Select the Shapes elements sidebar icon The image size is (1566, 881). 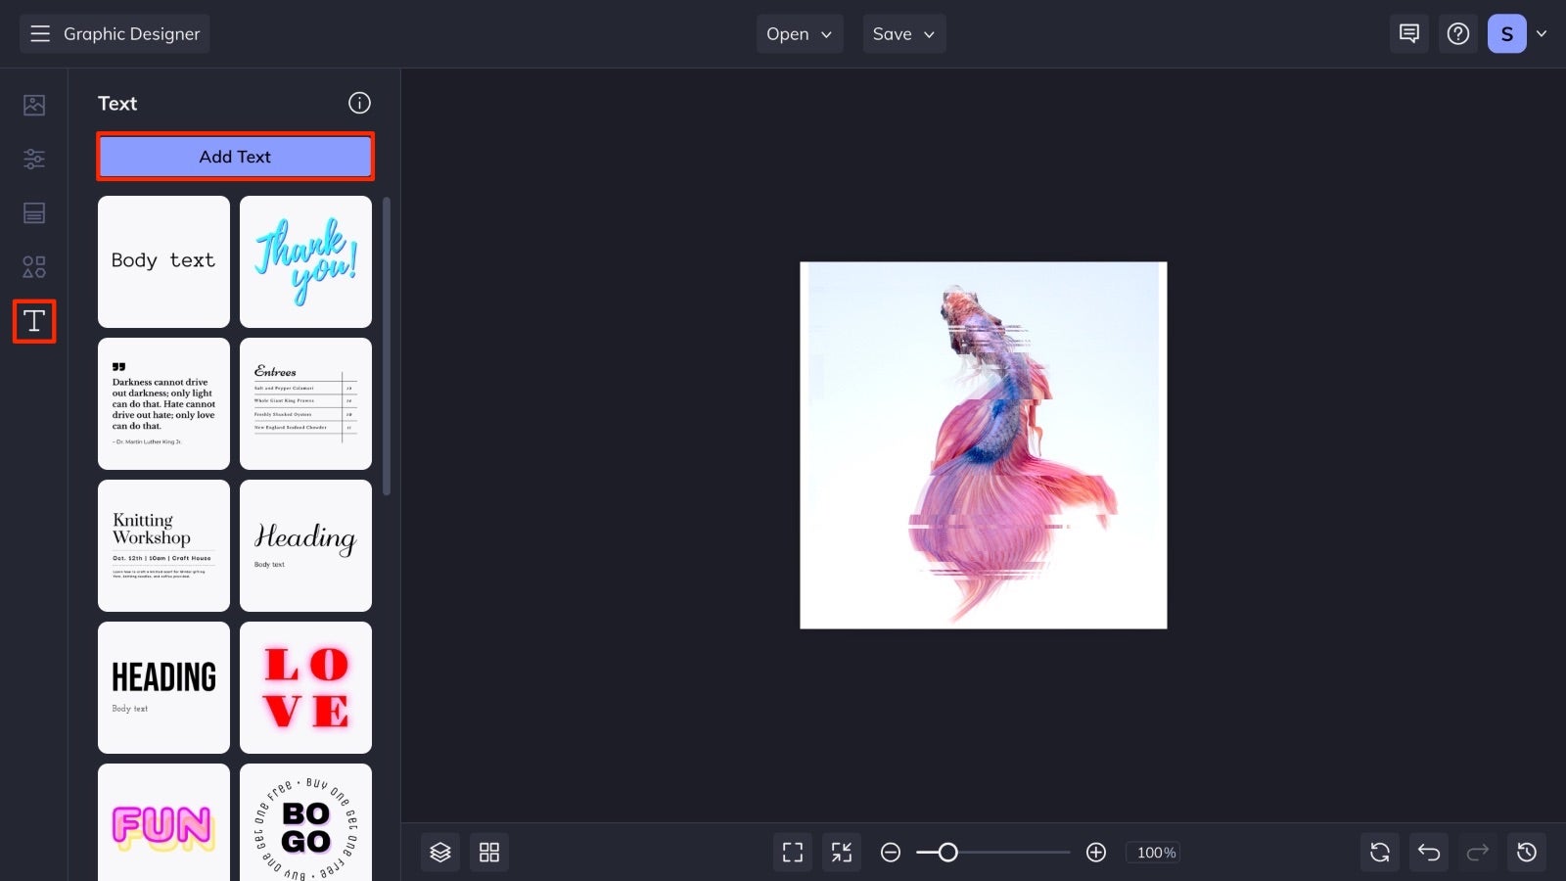(33, 265)
